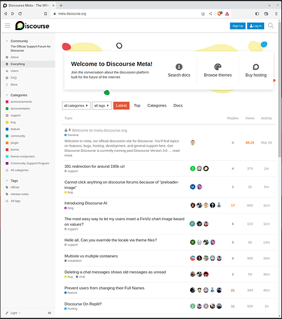Viewport: 282px width, 319px height.
Task: Open Community Support Program category
Action: [30, 163]
